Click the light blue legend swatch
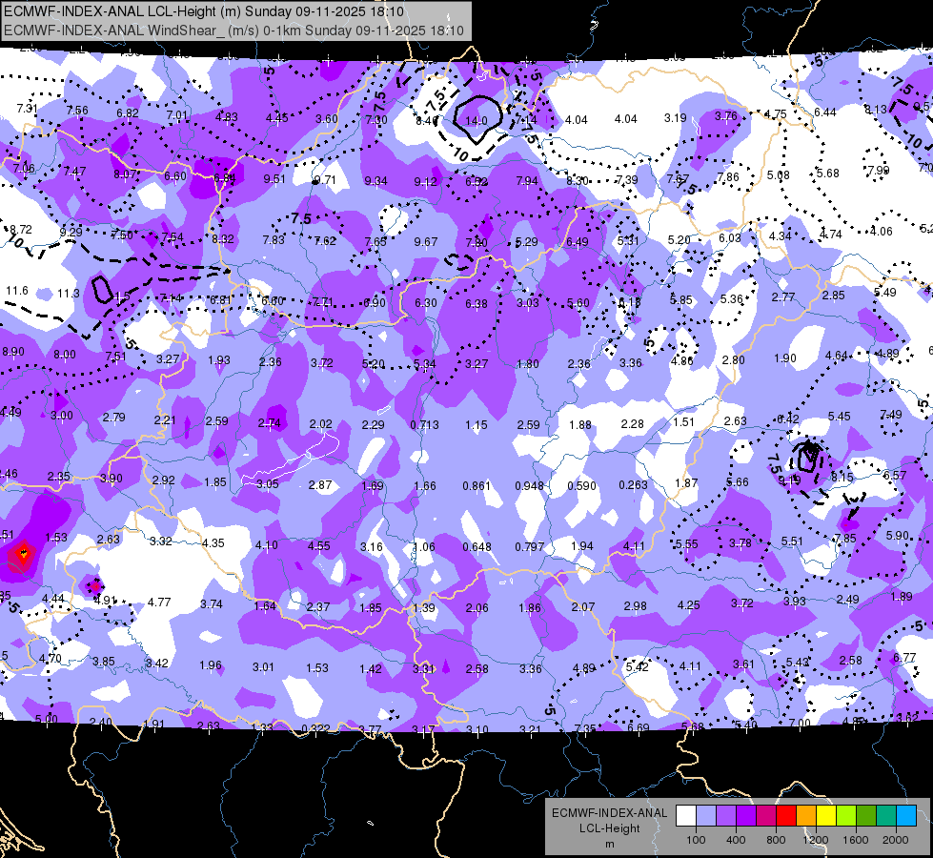The image size is (933, 858). click(706, 815)
